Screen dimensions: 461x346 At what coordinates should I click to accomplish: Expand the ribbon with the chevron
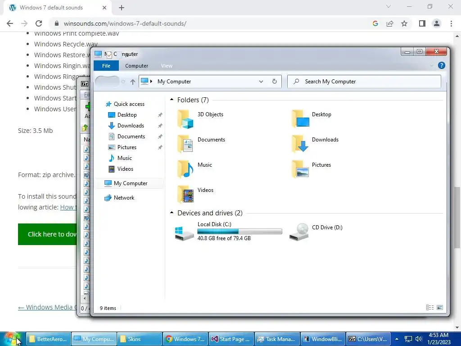tap(432, 65)
